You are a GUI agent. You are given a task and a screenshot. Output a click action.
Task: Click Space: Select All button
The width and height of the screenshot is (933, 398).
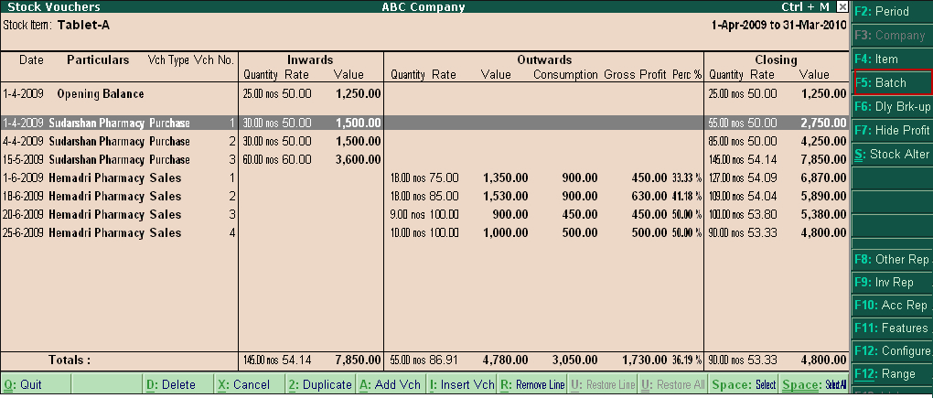pyautogui.click(x=814, y=384)
